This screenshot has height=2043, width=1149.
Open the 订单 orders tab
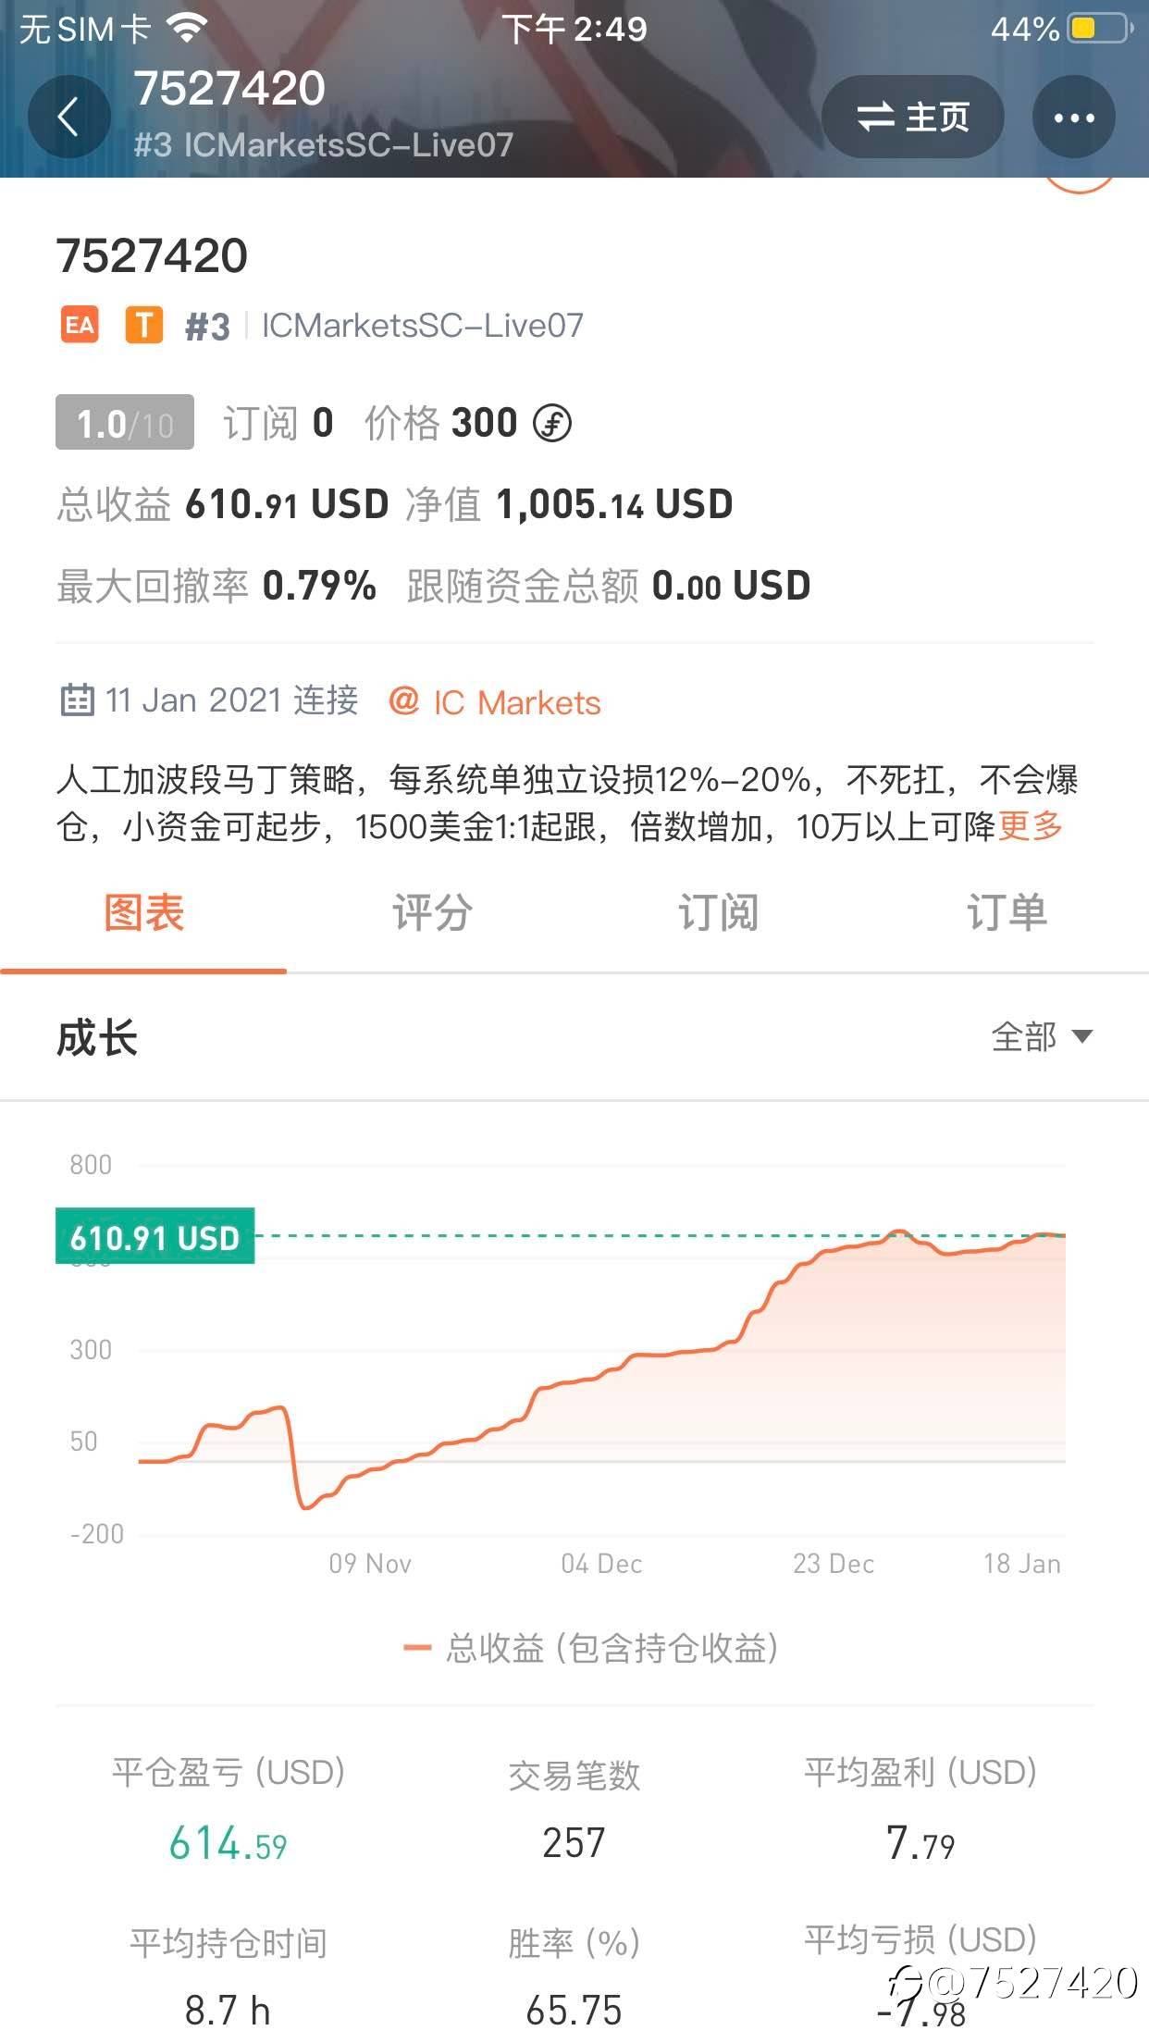pos(1006,913)
